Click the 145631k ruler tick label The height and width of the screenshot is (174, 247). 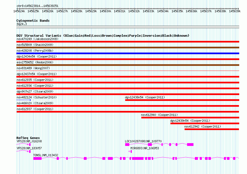120,11
